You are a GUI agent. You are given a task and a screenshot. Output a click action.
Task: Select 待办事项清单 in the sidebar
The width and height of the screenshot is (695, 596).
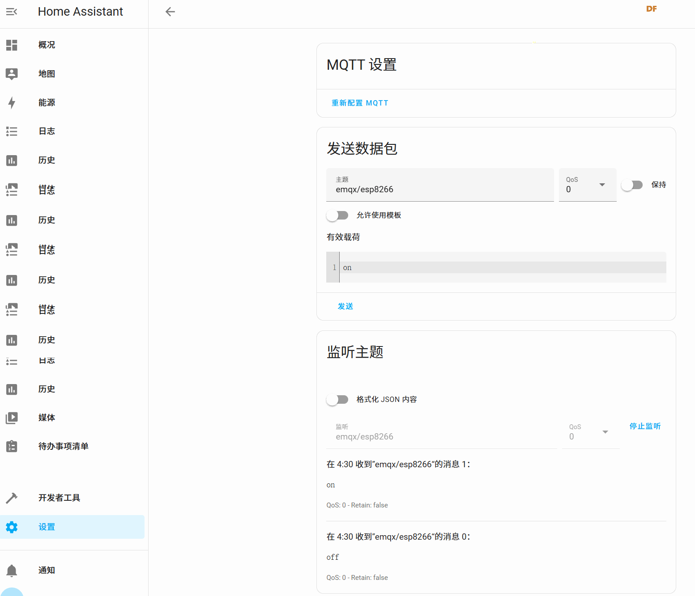tap(63, 446)
